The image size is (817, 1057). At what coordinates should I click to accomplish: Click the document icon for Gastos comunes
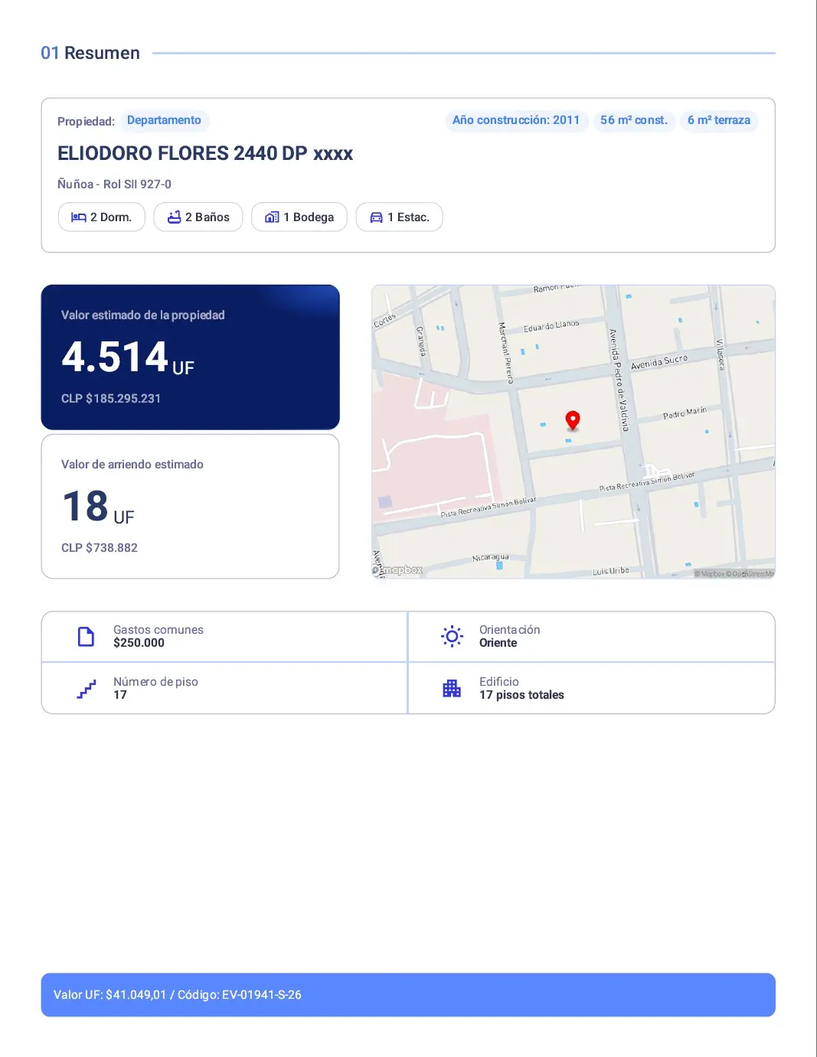87,637
